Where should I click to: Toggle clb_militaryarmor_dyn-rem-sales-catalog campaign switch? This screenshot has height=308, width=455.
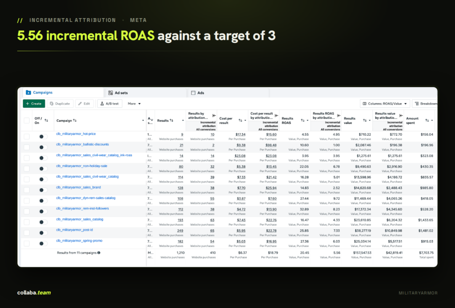coord(43,200)
